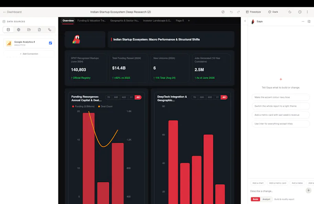Toggle the Deal Count legend item

point(105,106)
